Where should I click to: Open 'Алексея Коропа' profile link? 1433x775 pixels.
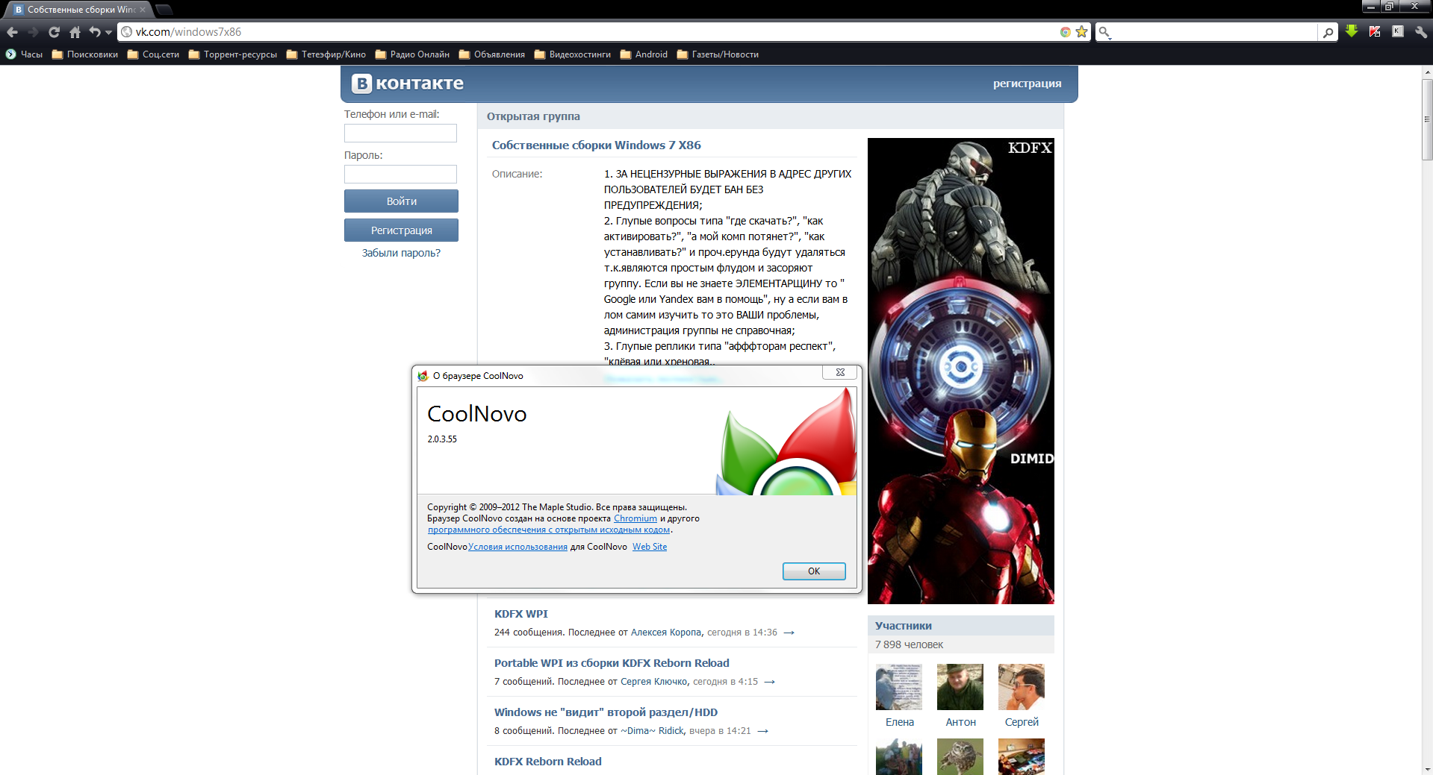coord(666,633)
